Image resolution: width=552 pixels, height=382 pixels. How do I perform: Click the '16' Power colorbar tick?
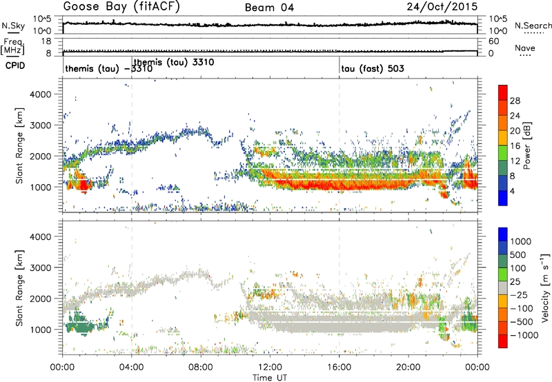[515, 146]
